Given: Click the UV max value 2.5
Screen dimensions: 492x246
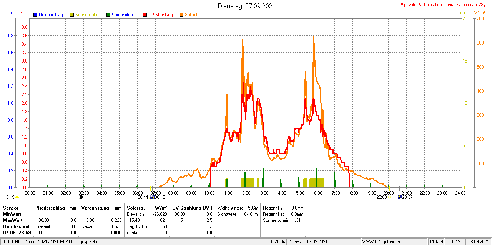Looking at the screenshot, I should point(209,220).
